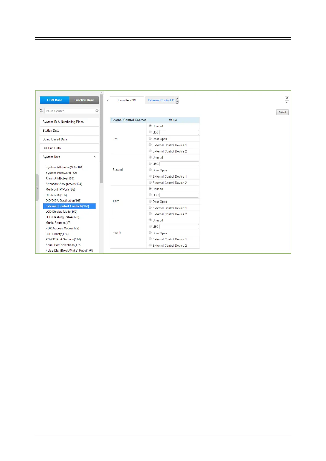Open LCD Display Mode(169)
This screenshot has height=461, width=326.
click(x=61, y=212)
